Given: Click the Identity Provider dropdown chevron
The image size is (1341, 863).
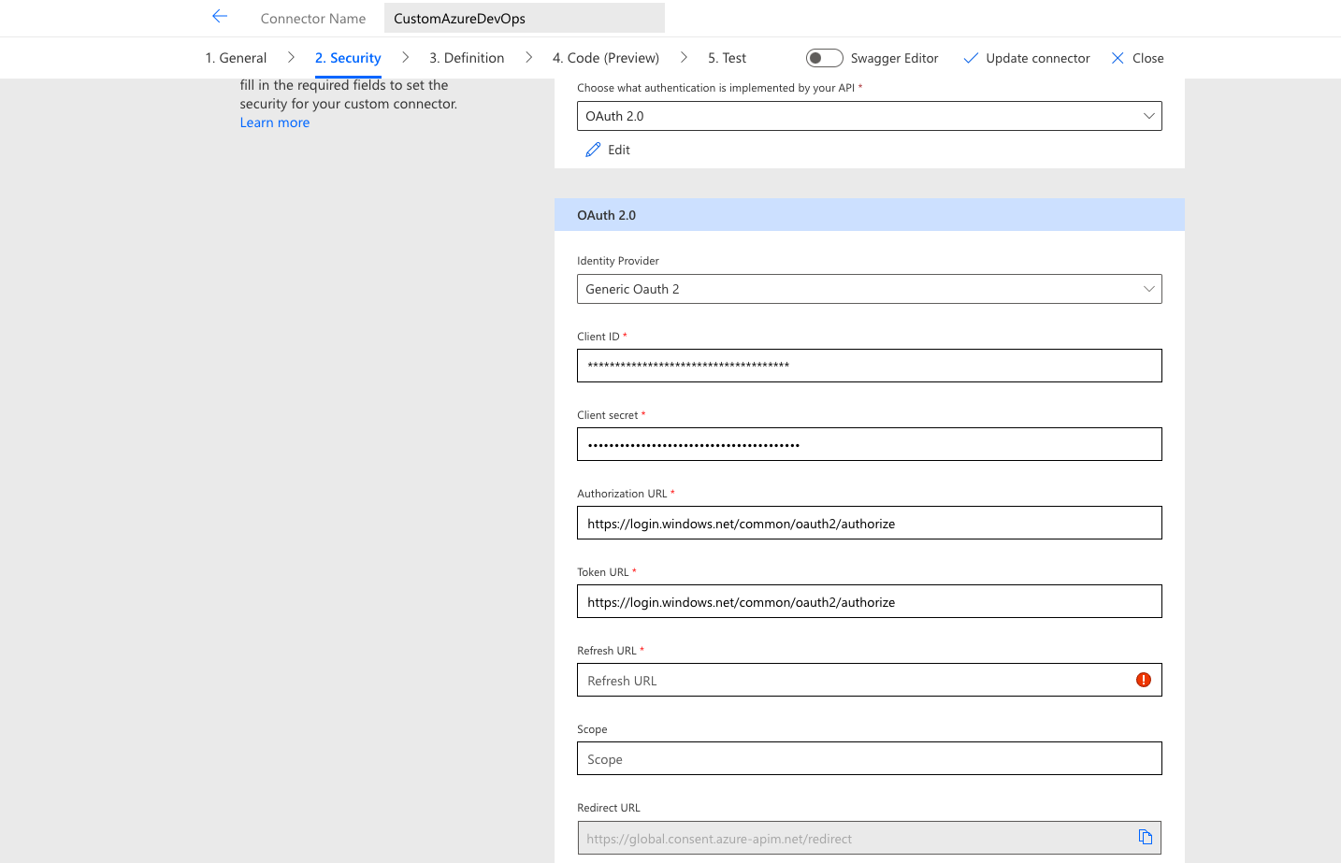Looking at the screenshot, I should point(1148,288).
